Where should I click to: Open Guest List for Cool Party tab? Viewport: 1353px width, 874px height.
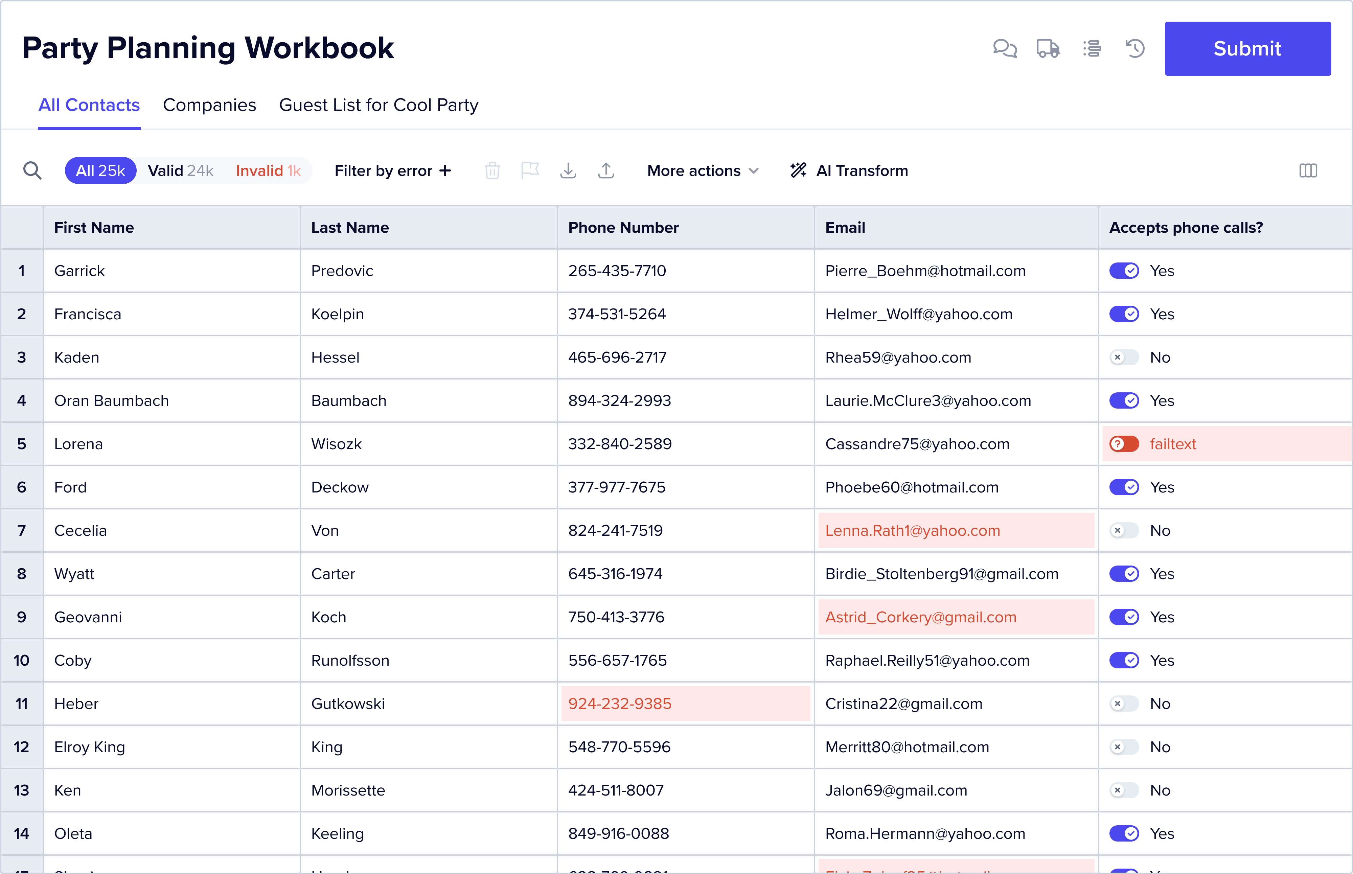(x=379, y=105)
